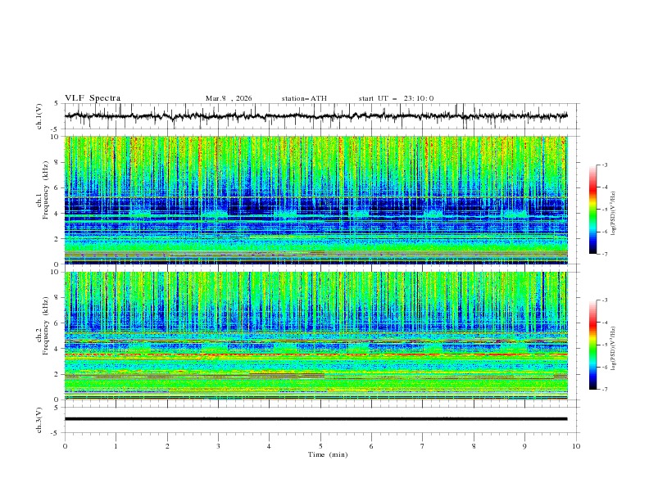Viewport: 649px width, 501px height.
Task: Click the ch.1 voltage waveform trace
Action: [315, 116]
